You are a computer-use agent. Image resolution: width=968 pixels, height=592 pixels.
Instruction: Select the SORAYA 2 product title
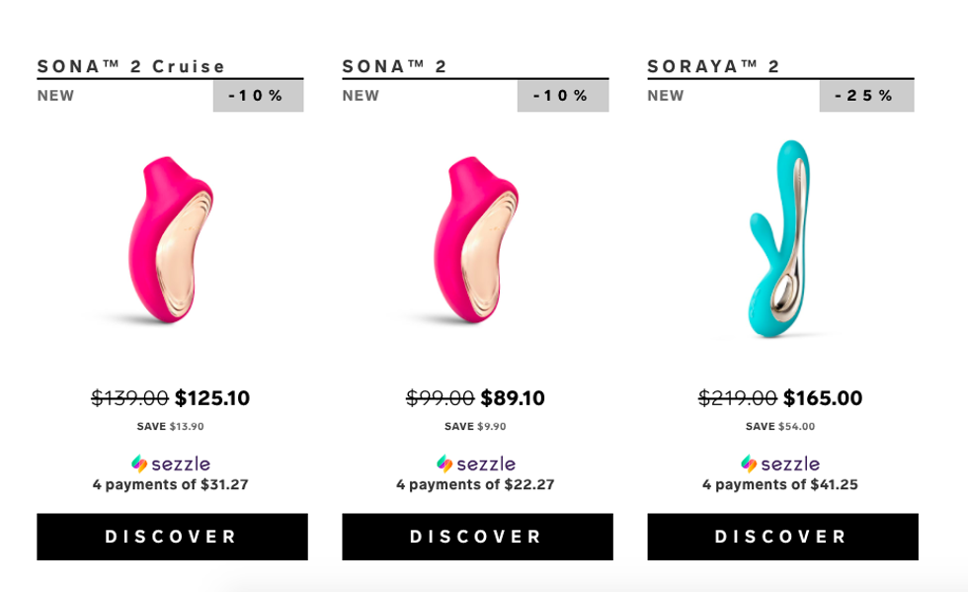713,66
